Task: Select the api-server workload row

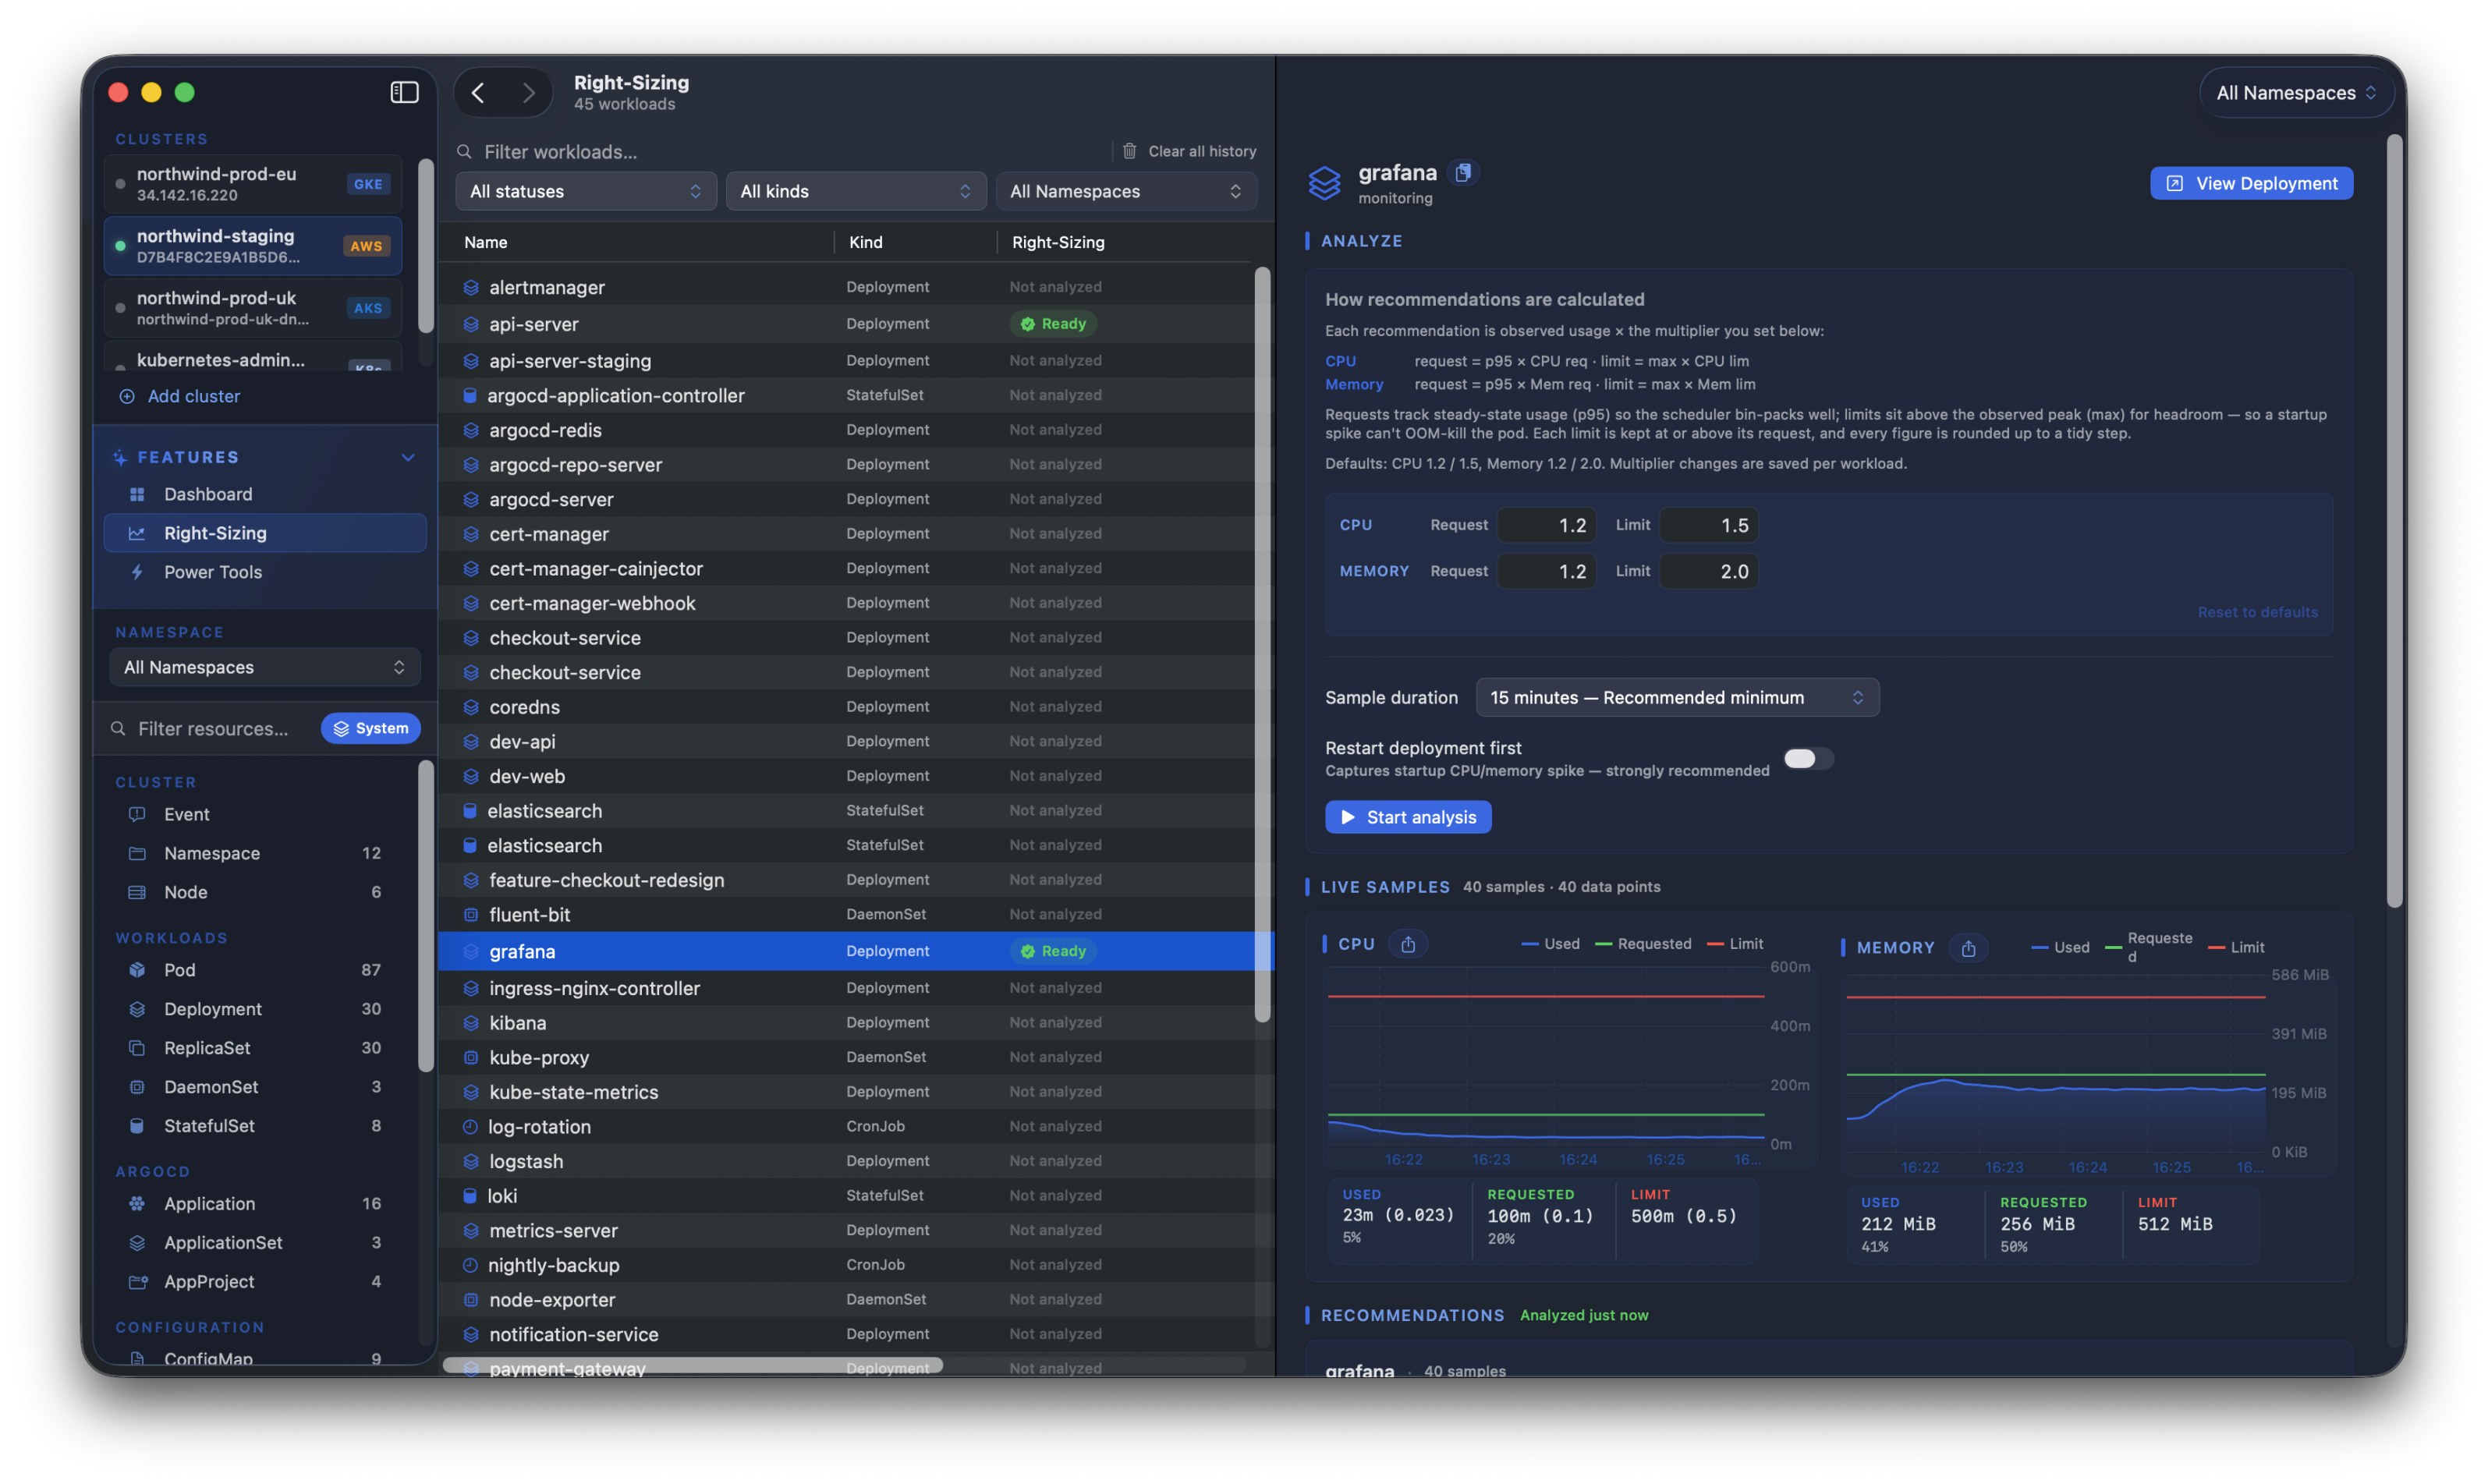Action: pos(846,324)
